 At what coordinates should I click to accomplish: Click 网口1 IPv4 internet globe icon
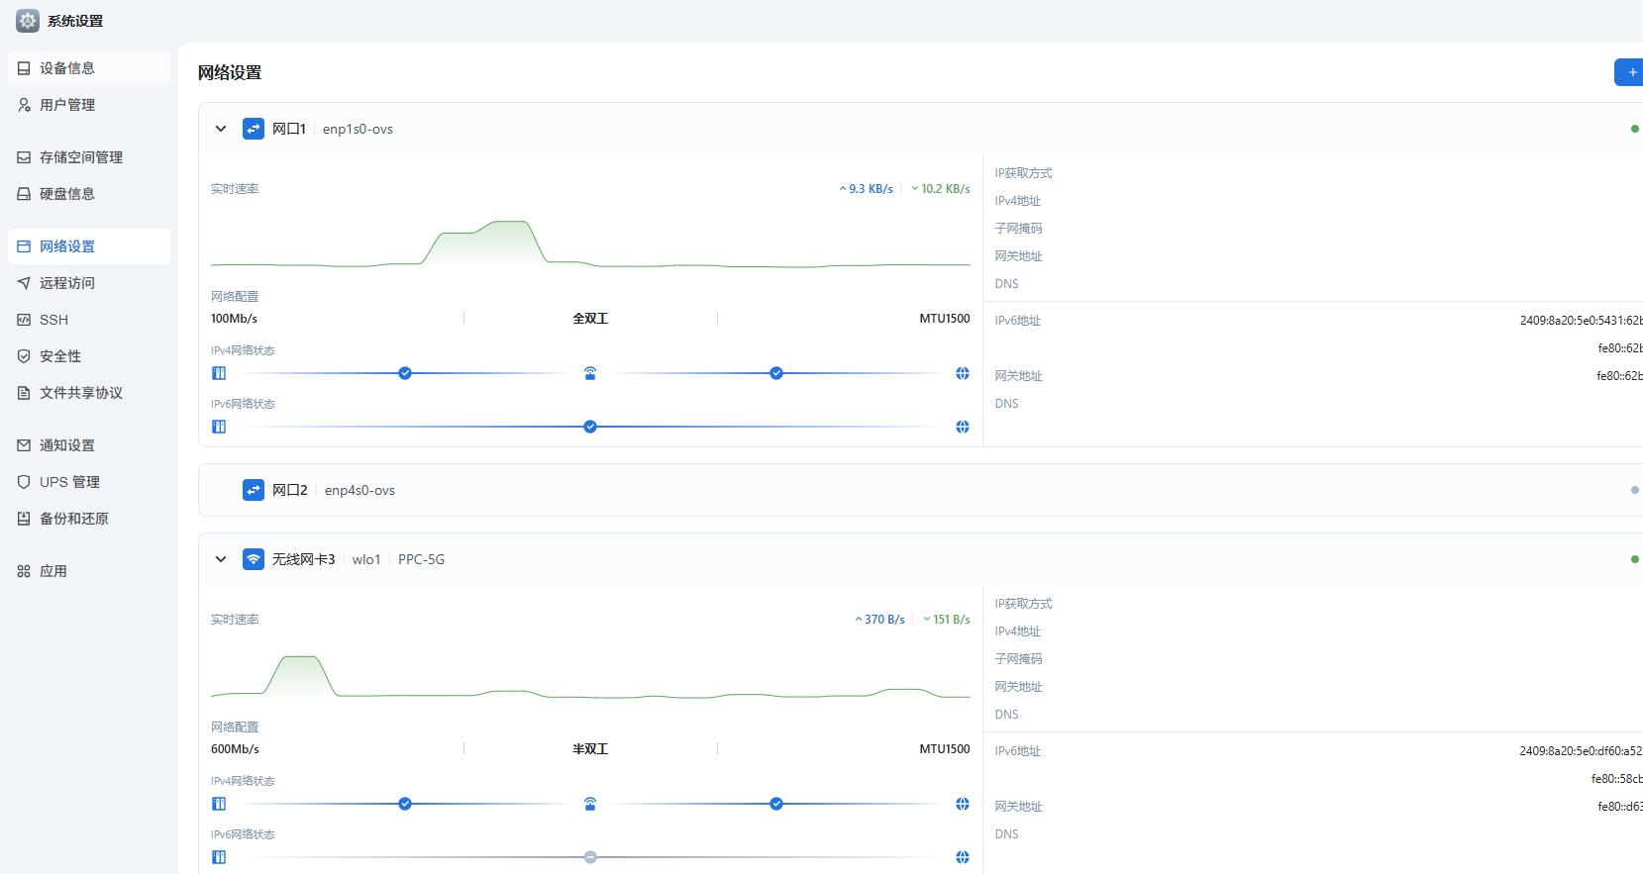tap(963, 373)
